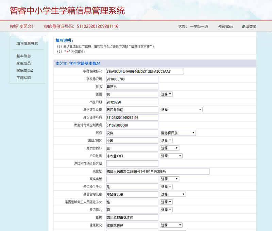Click the 姓名 input field
This screenshot has width=272, height=231.
click(x=132, y=87)
